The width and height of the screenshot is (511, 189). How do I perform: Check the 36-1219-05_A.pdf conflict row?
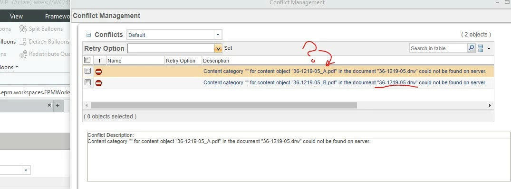pyautogui.click(x=87, y=71)
